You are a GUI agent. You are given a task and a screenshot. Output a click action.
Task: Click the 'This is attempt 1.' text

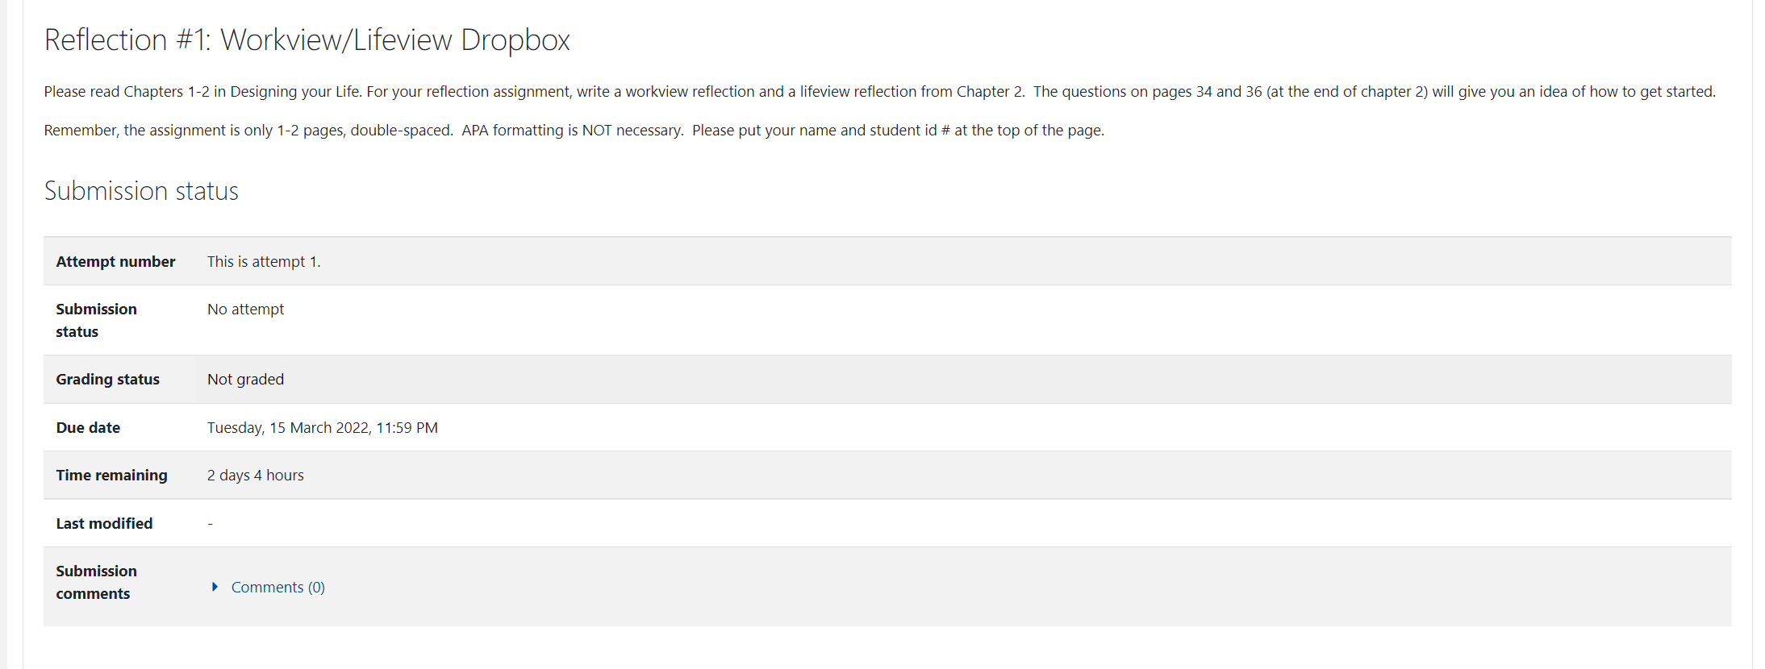click(264, 261)
